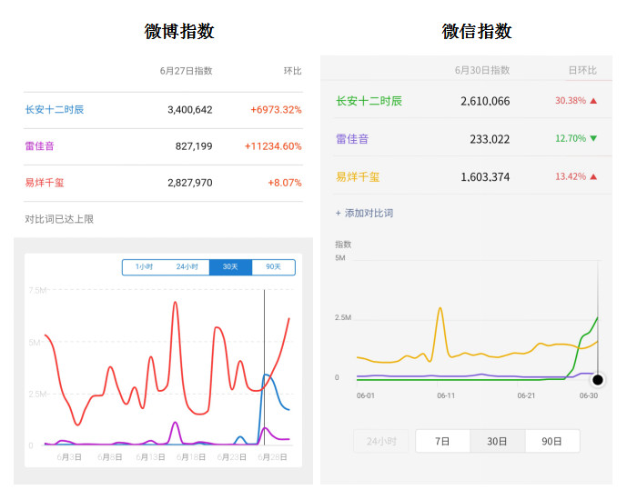Click the 微博指数 heading
The image size is (627, 500).
click(x=179, y=31)
